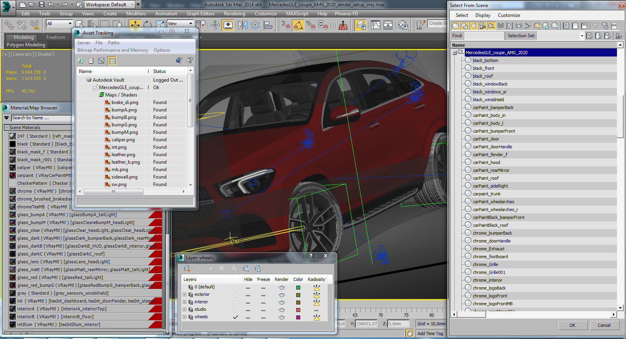Screen dimensions: 626x339
Task: Toggle Display Helpers filter in Select From Scene
Action: click(x=492, y=26)
